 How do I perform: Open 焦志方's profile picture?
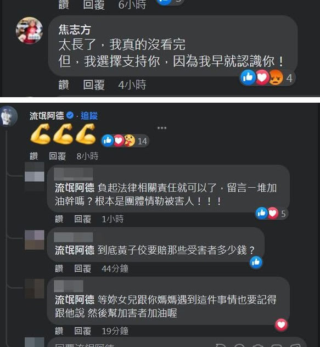click(x=29, y=30)
